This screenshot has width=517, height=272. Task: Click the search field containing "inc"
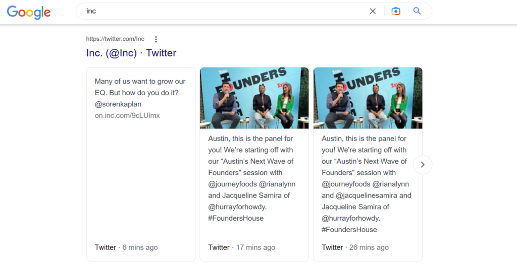point(222,11)
